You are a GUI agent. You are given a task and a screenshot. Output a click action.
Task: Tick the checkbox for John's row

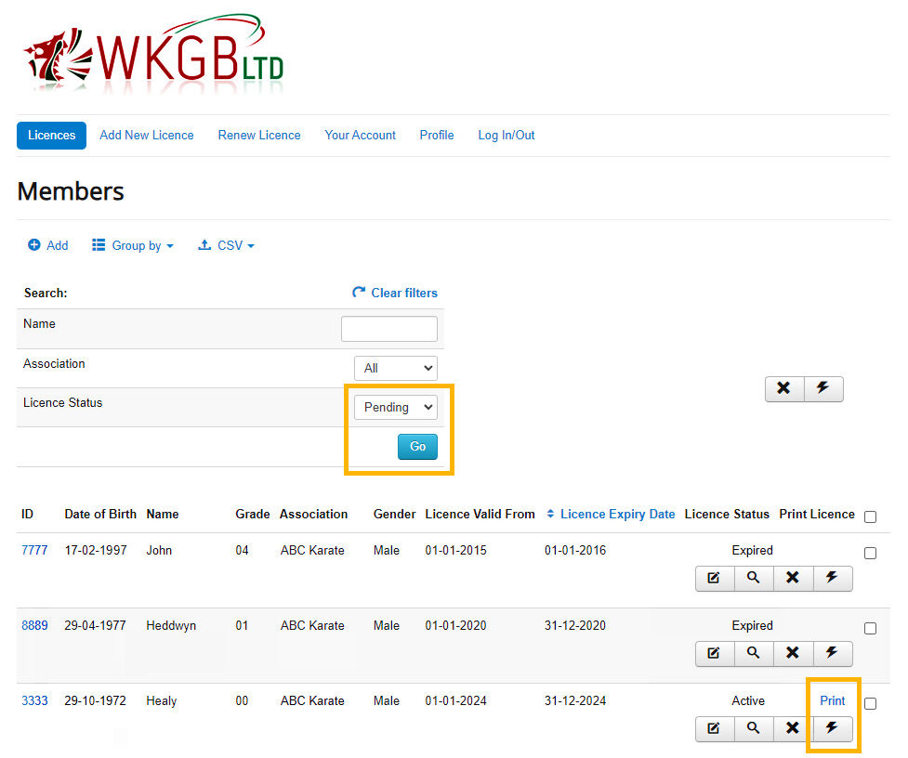coord(870,553)
